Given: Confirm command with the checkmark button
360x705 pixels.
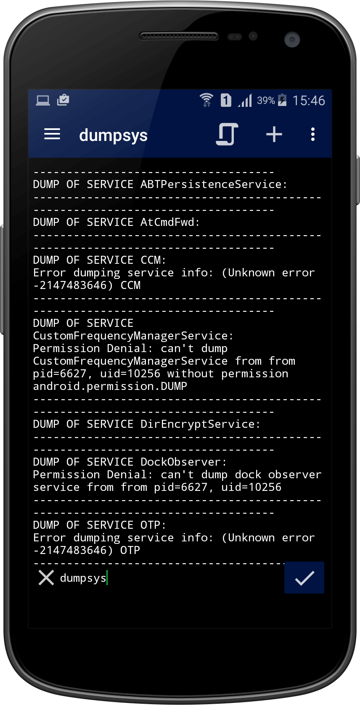Looking at the screenshot, I should (304, 578).
